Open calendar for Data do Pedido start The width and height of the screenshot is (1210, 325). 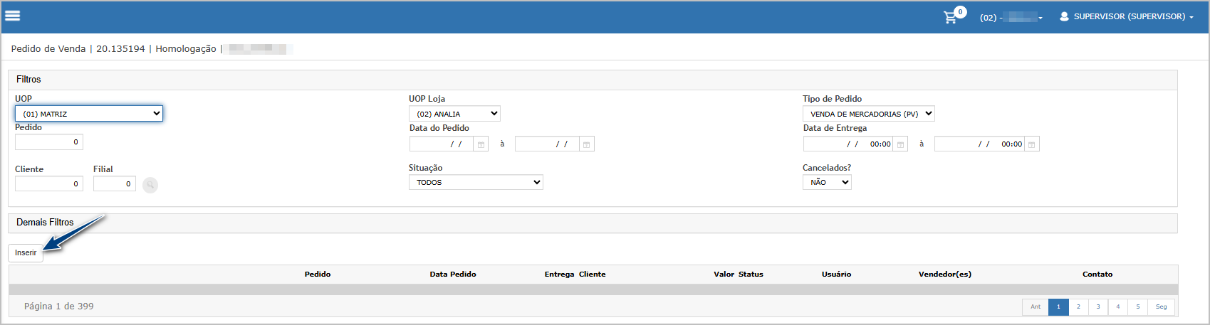tap(481, 144)
